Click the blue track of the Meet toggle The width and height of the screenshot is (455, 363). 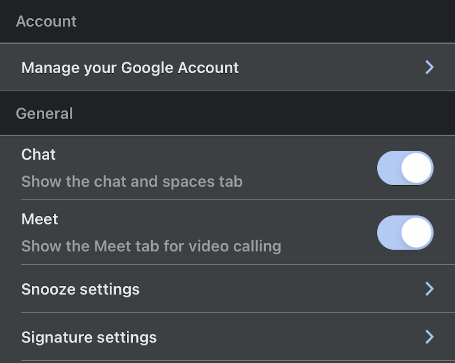click(388, 232)
